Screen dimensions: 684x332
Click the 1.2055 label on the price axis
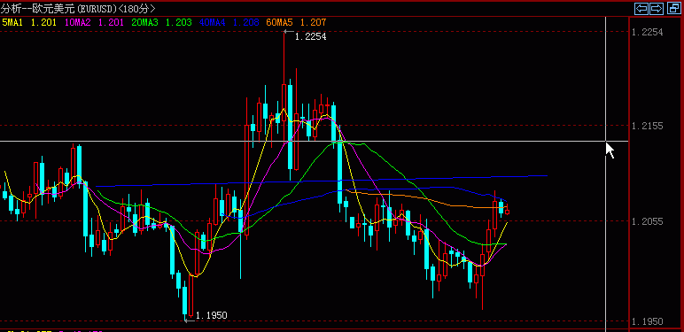coord(648,221)
